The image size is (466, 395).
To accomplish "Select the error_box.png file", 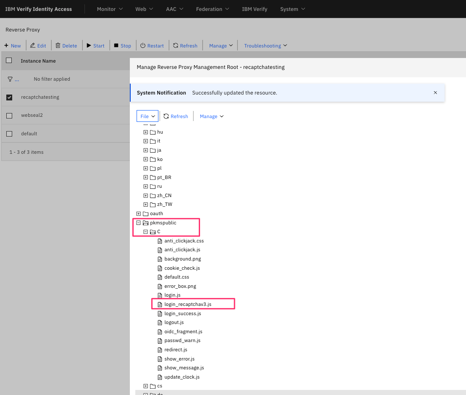I will 180,286.
